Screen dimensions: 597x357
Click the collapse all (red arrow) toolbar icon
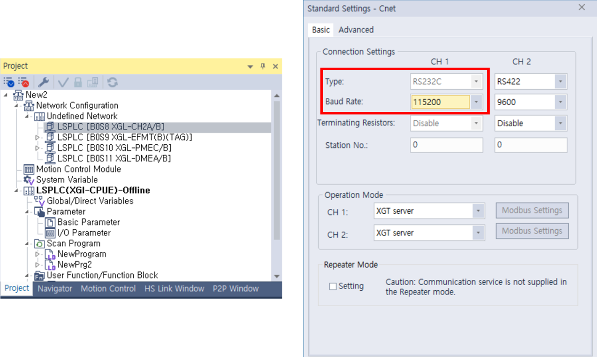tap(24, 82)
